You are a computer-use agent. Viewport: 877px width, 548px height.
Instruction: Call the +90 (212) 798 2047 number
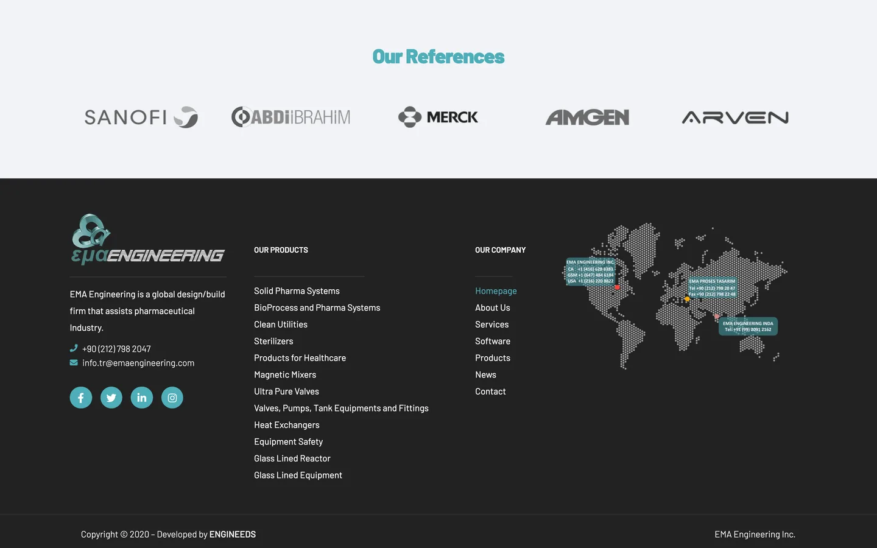coord(116,349)
